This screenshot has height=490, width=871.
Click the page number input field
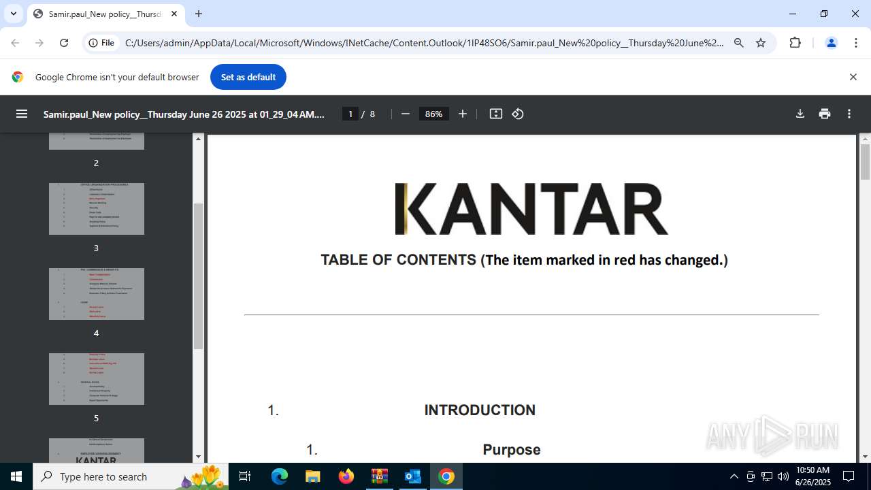(350, 114)
